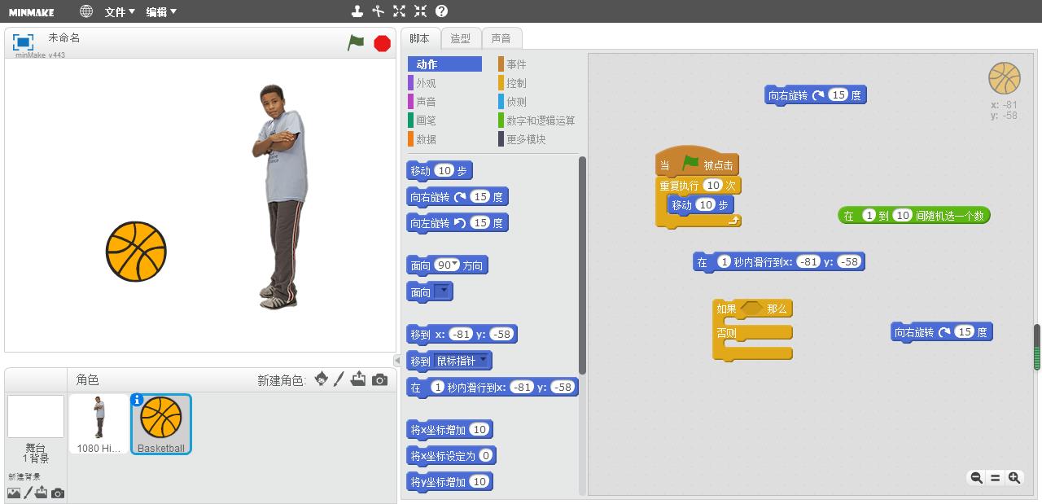Toggle the stage fullscreen presentation mode icon
This screenshot has height=504, width=1042.
coord(24,42)
